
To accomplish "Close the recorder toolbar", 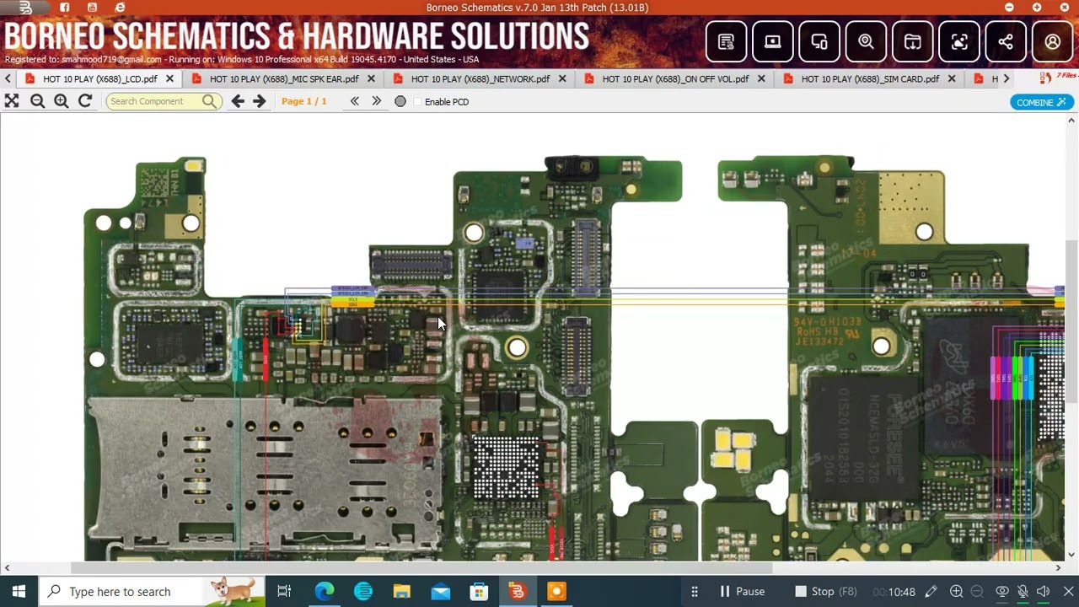I will coord(1067,592).
